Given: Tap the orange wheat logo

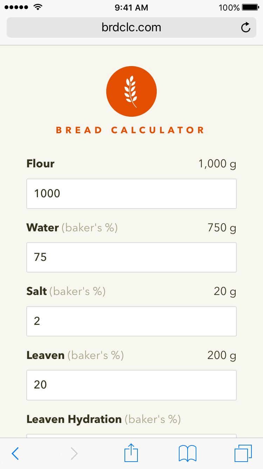Looking at the screenshot, I should point(131,91).
